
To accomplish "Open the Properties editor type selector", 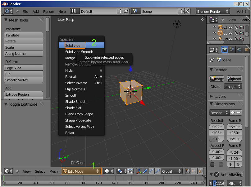I will [x=214, y=50].
